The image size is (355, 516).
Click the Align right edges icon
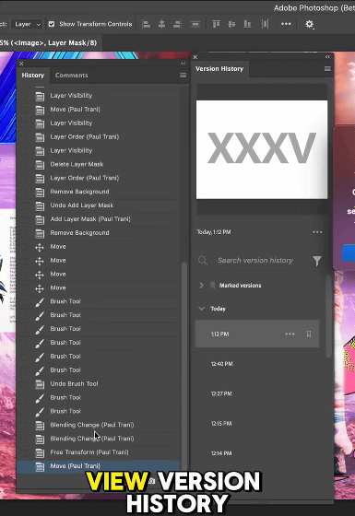tap(177, 24)
